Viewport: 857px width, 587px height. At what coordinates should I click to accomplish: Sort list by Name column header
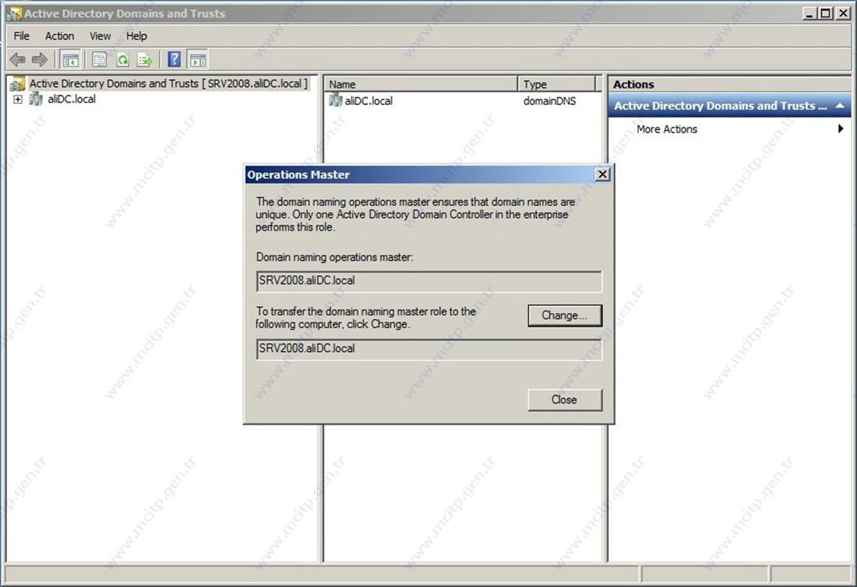[x=421, y=84]
